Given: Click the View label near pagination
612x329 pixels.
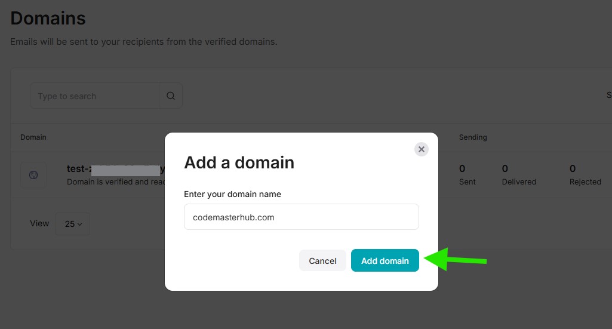Looking at the screenshot, I should pyautogui.click(x=39, y=223).
